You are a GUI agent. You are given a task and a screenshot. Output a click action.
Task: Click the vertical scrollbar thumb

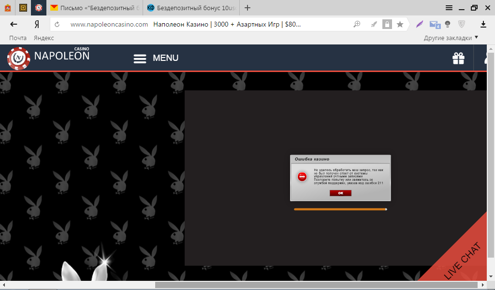pos(490,155)
